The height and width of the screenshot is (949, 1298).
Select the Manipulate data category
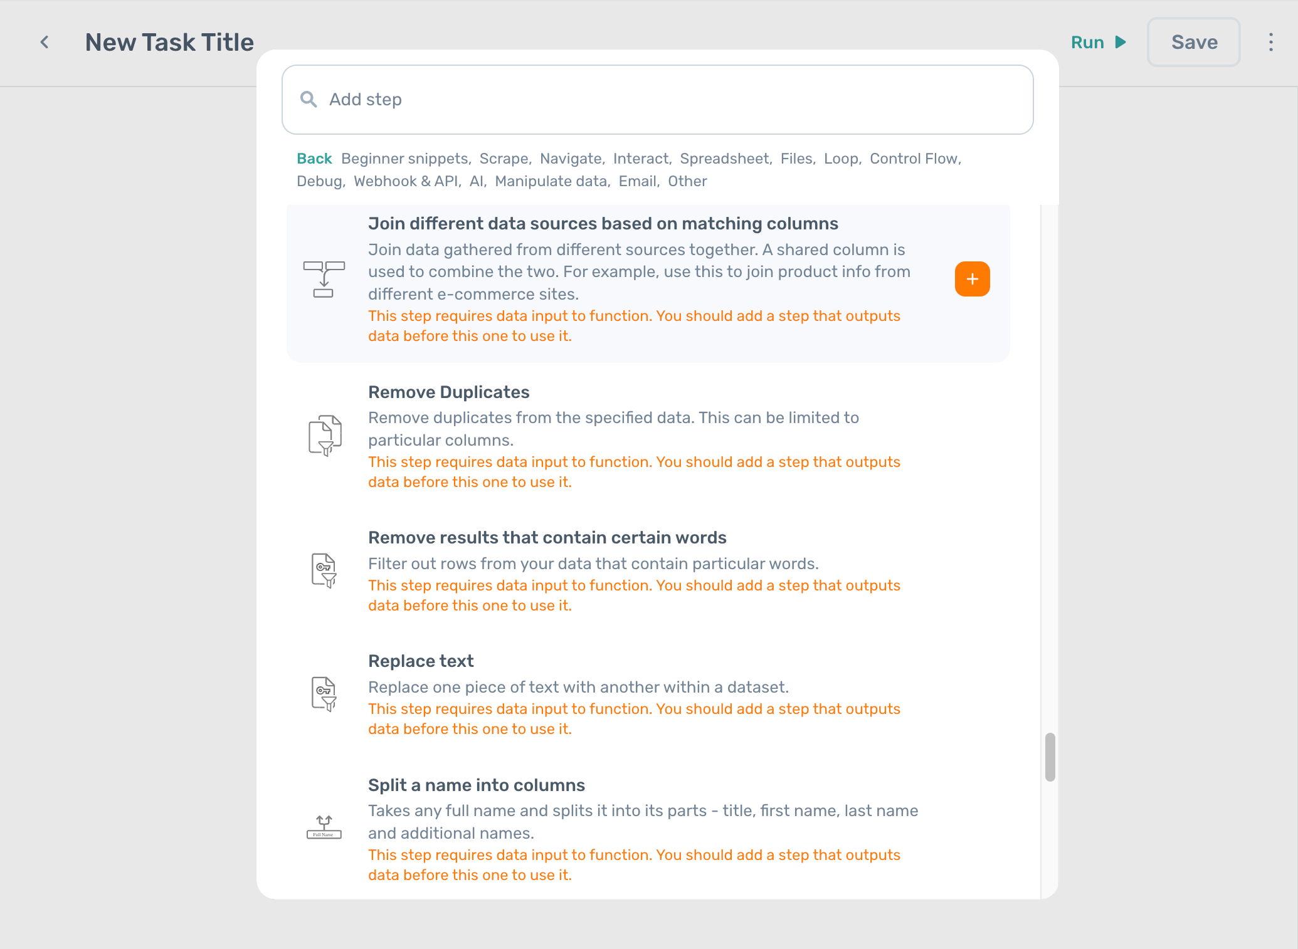click(551, 181)
